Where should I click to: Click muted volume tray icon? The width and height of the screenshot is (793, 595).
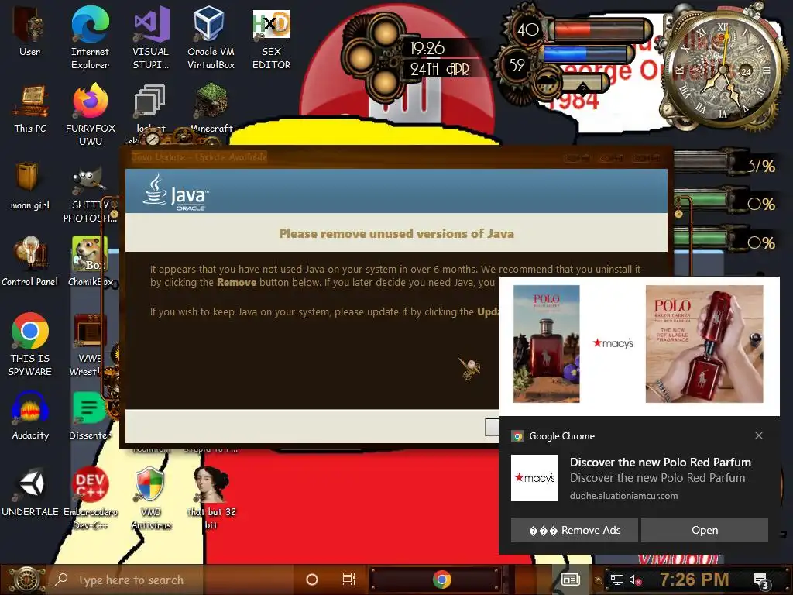click(635, 580)
